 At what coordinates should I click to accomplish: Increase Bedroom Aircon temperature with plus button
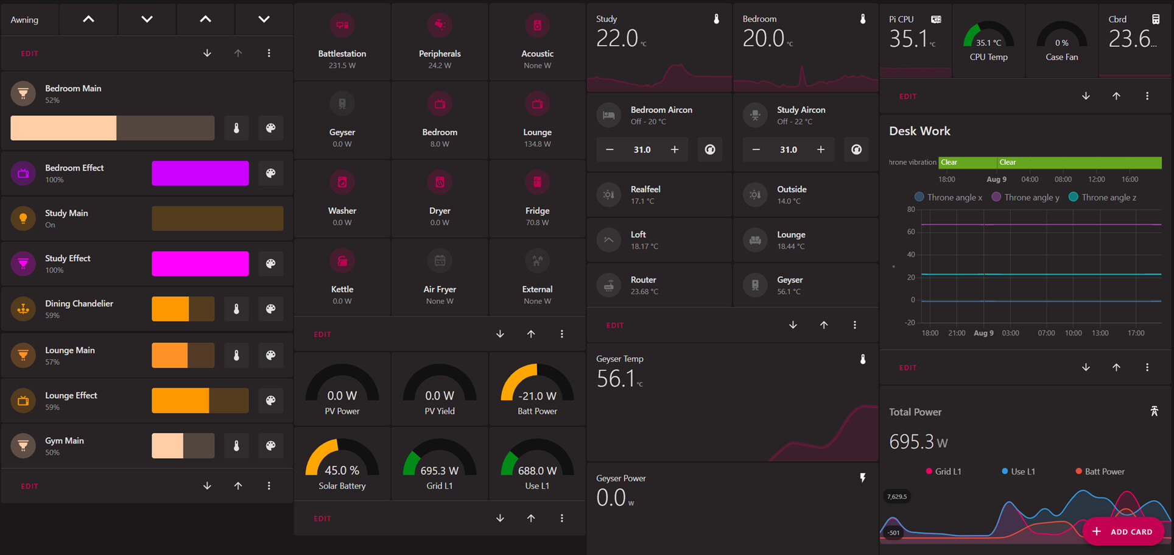[x=674, y=149]
